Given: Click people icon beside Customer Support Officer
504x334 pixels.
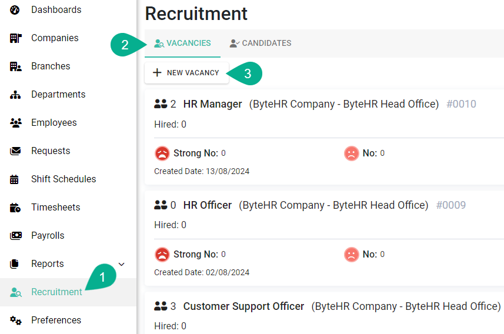Looking at the screenshot, I should coord(161,306).
